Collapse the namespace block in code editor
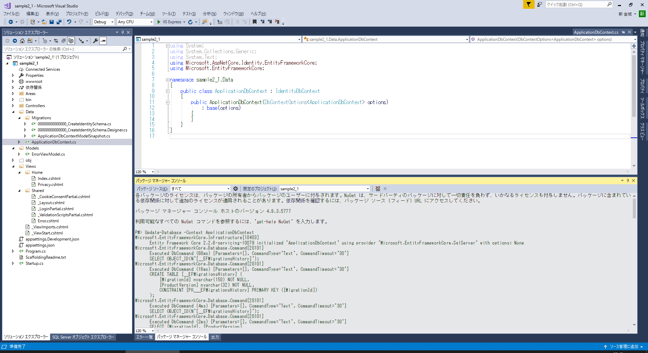Image resolution: width=648 pixels, height=353 pixels. (167, 80)
